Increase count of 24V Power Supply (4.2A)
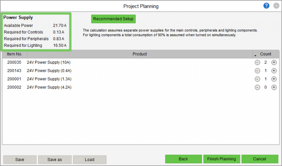 pyautogui.click(x=274, y=87)
